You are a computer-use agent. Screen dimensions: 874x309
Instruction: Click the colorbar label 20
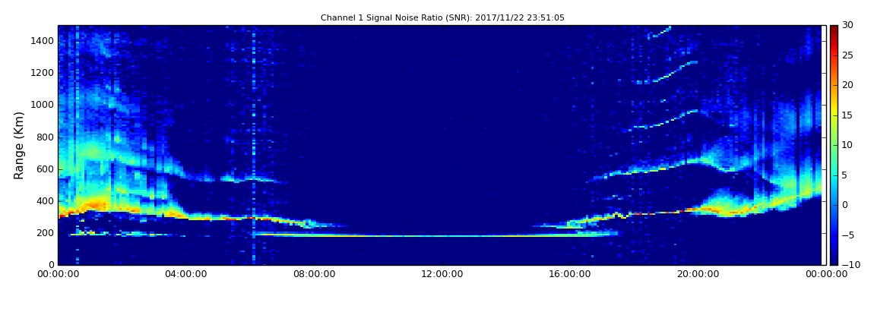[847, 85]
